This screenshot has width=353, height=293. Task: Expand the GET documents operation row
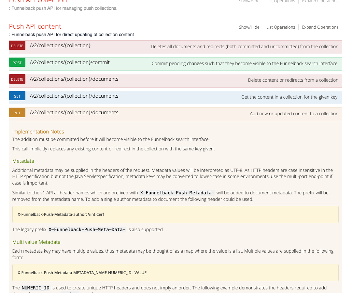pyautogui.click(x=74, y=96)
